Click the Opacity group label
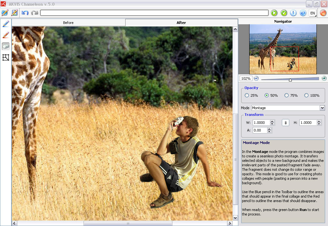 click(251, 88)
